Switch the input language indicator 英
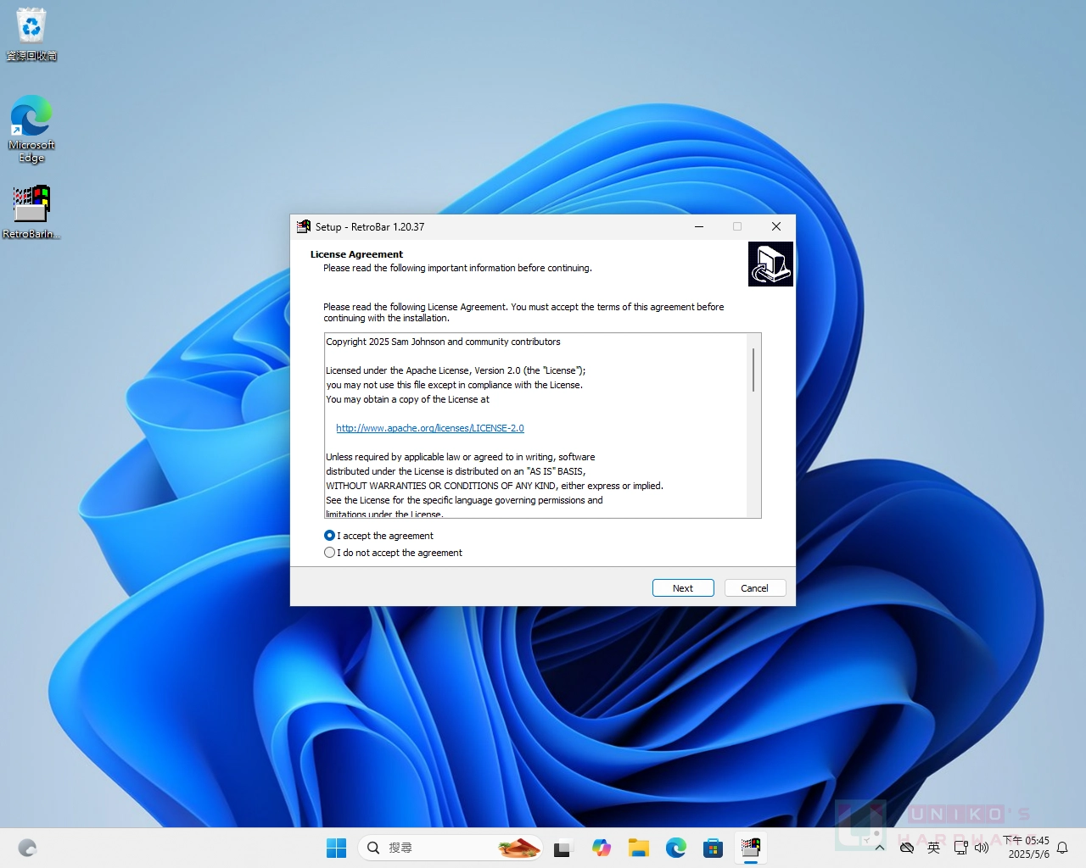Screen dimensions: 1086x868 [934, 848]
